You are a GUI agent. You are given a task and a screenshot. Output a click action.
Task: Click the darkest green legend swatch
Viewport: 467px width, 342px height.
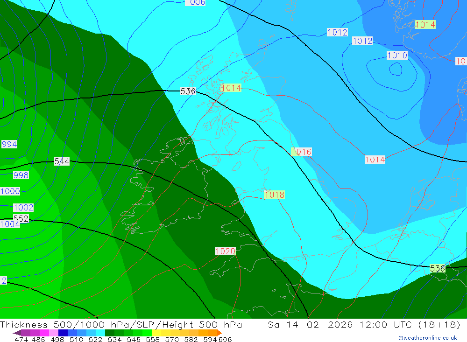(x=110, y=333)
